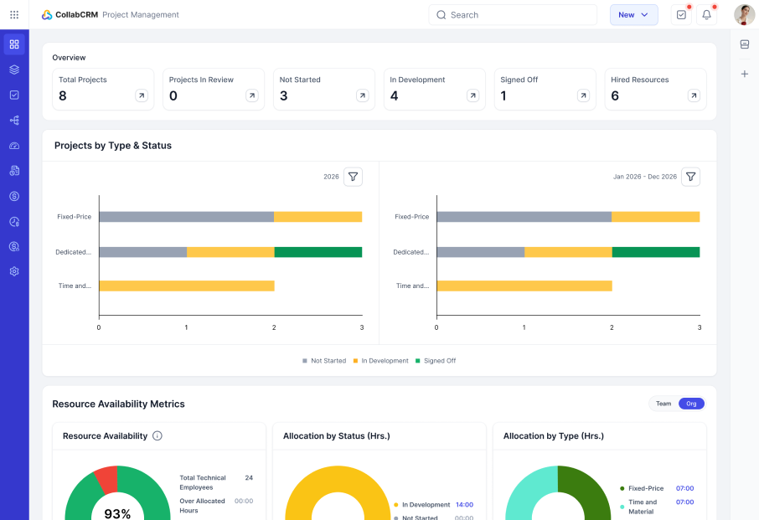The width and height of the screenshot is (759, 520).
Task: Click the Resource Availability info icon
Action: click(x=157, y=435)
